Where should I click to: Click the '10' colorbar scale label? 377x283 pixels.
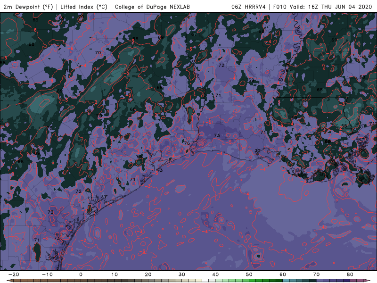115,275
